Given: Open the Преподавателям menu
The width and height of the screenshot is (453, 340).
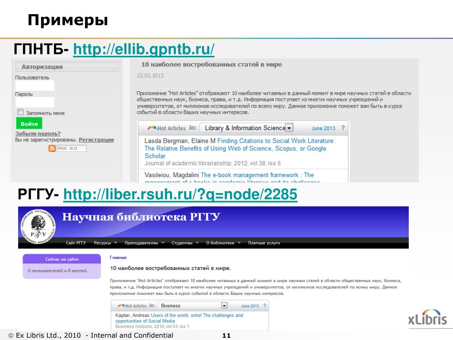Looking at the screenshot, I should tap(141, 243).
